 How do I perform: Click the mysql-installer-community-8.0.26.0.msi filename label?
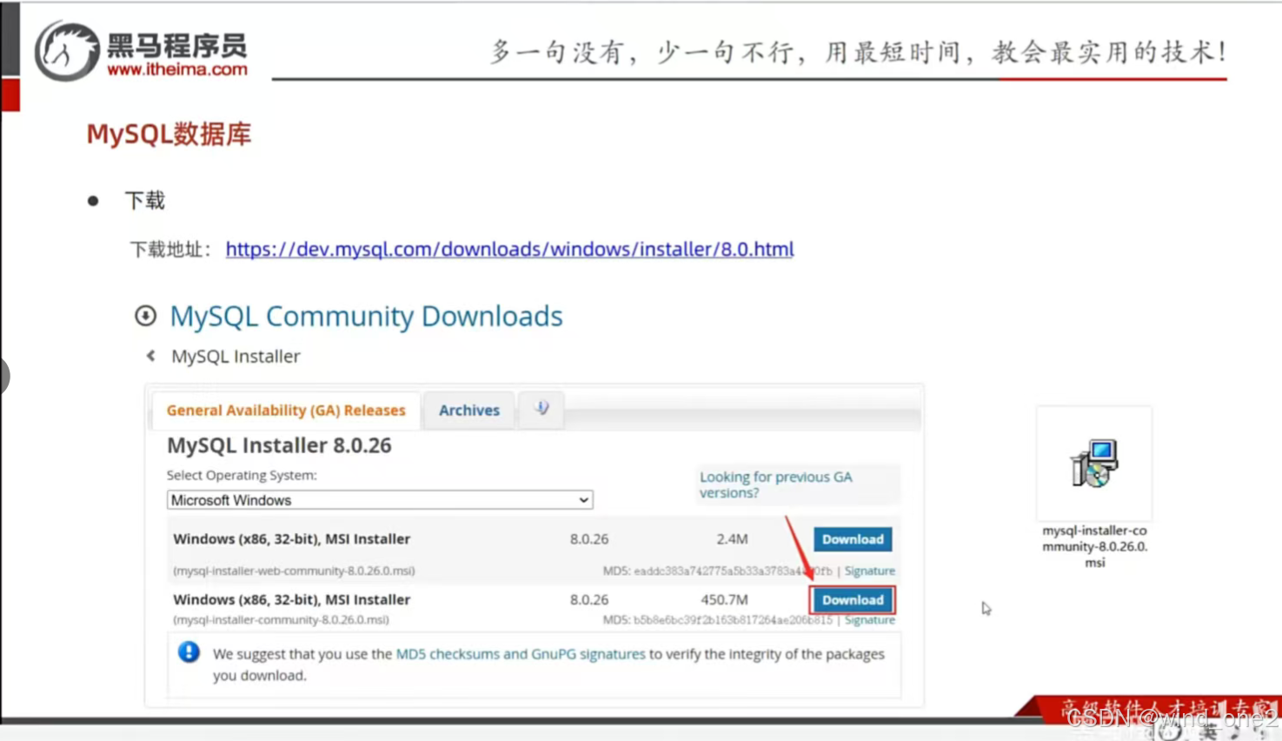(1094, 546)
